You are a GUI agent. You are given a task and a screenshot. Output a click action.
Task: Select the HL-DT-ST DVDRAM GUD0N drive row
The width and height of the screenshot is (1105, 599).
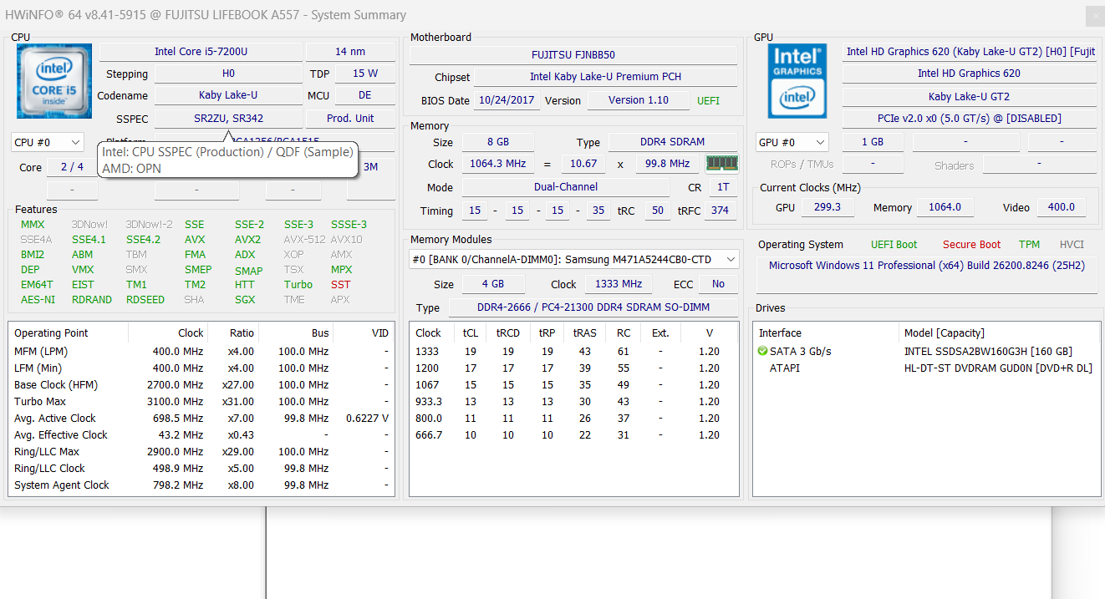(x=926, y=368)
